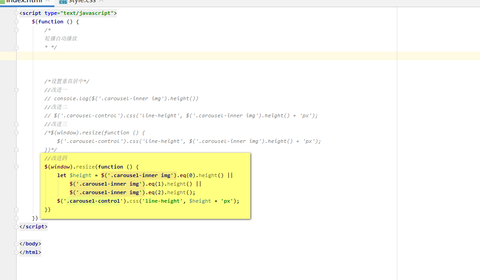Collapse the <script type="text/javascript"> block
The height and width of the screenshot is (280, 480).
[x=16, y=13]
